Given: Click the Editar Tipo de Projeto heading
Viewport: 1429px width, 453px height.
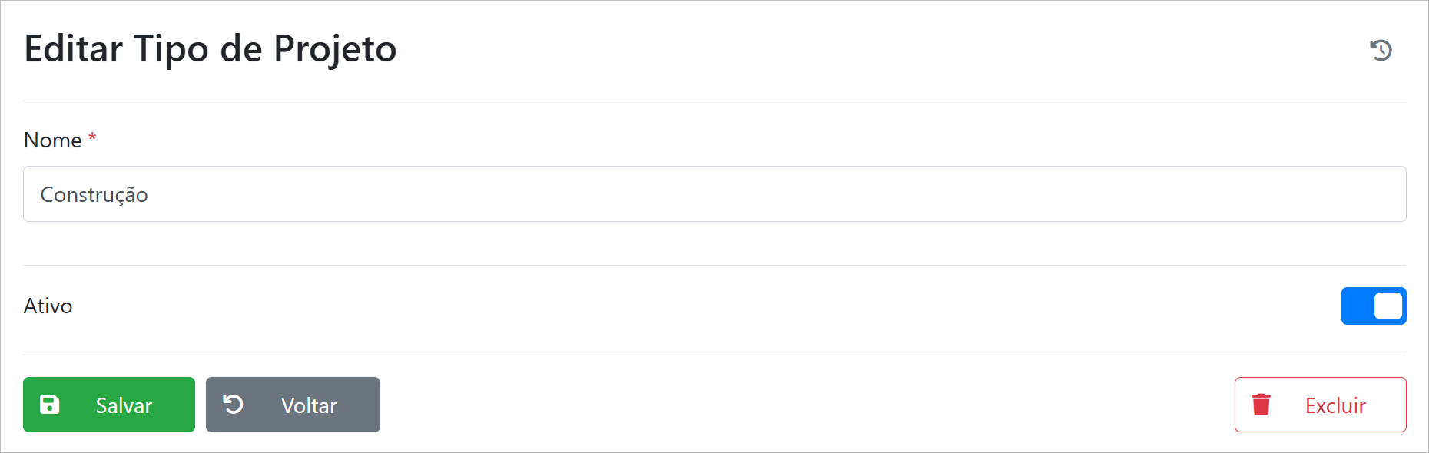Looking at the screenshot, I should 211,49.
